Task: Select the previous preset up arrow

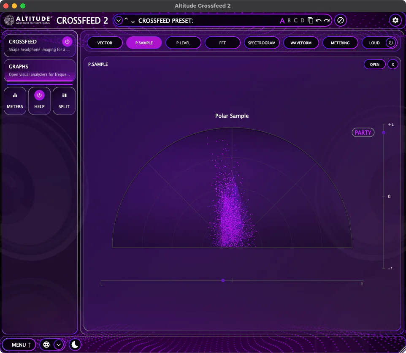Action: click(126, 19)
